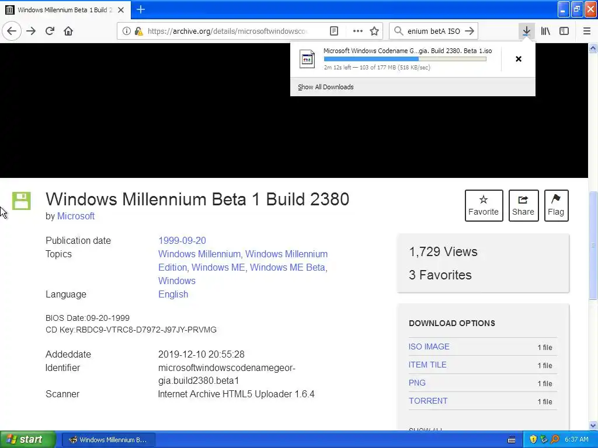This screenshot has height=448, width=598.
Task: Toggle reader view icon in address bar
Action: pyautogui.click(x=333, y=32)
